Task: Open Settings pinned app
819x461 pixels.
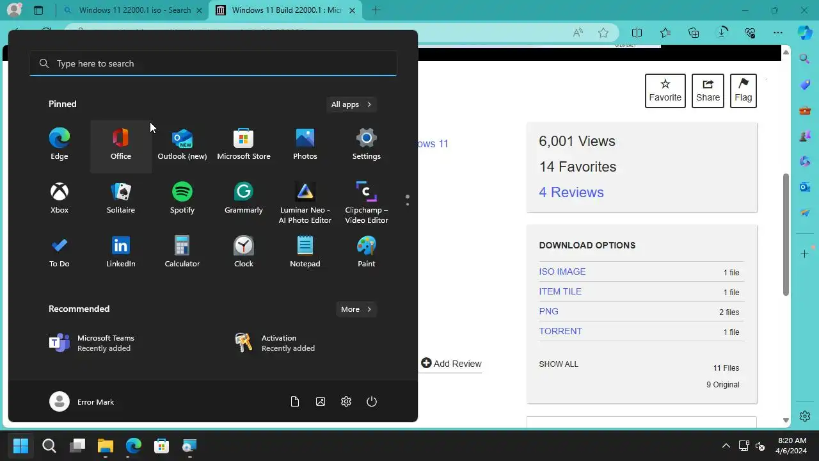Action: pos(367,145)
